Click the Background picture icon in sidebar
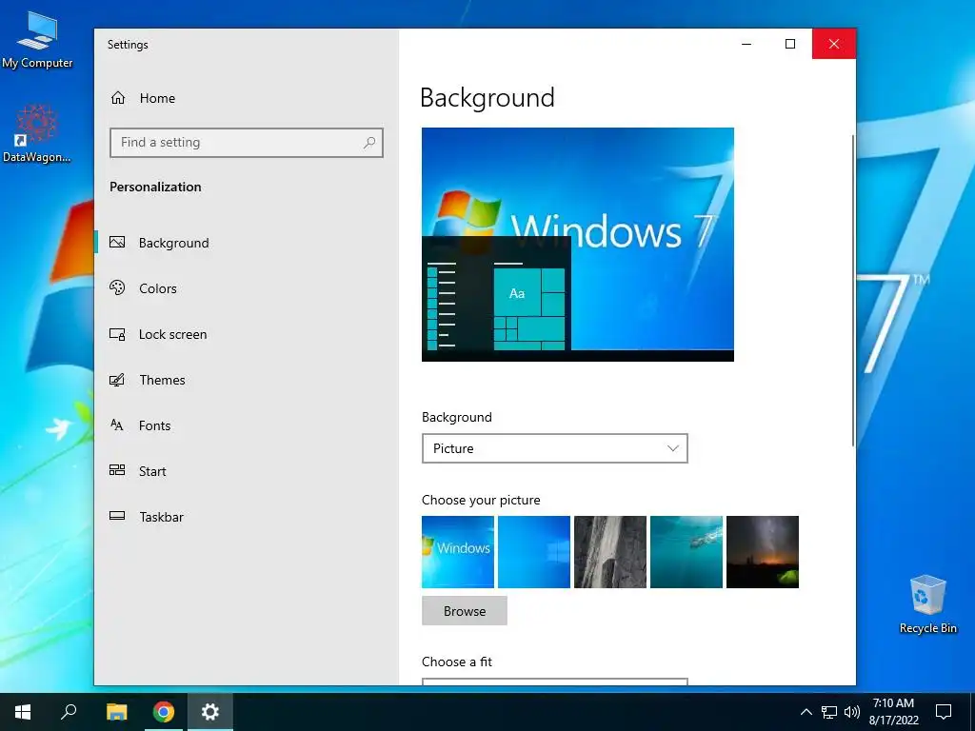Viewport: 975px width, 731px height. click(117, 243)
